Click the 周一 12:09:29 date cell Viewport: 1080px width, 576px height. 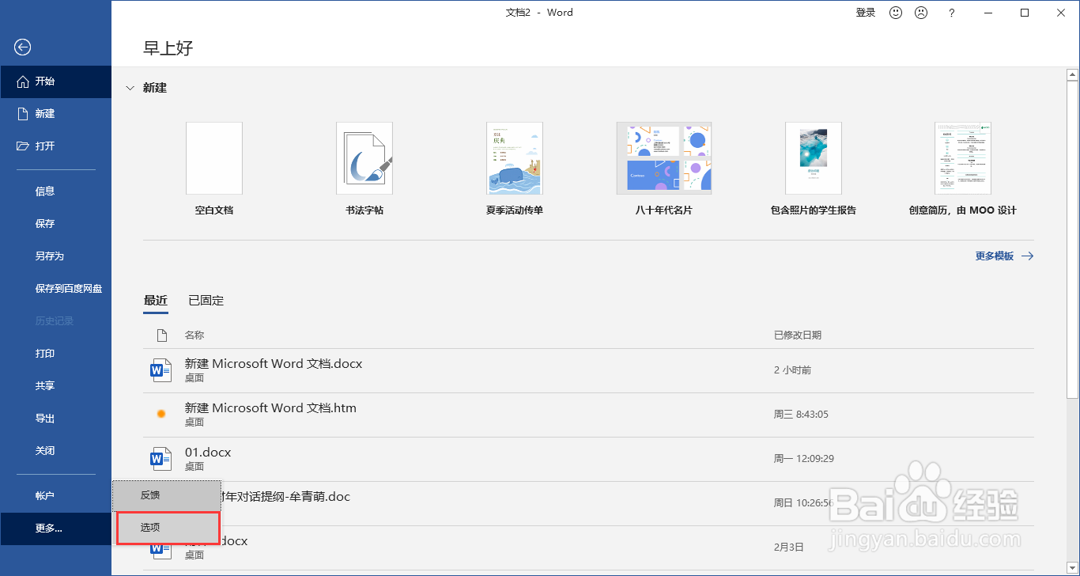point(803,459)
